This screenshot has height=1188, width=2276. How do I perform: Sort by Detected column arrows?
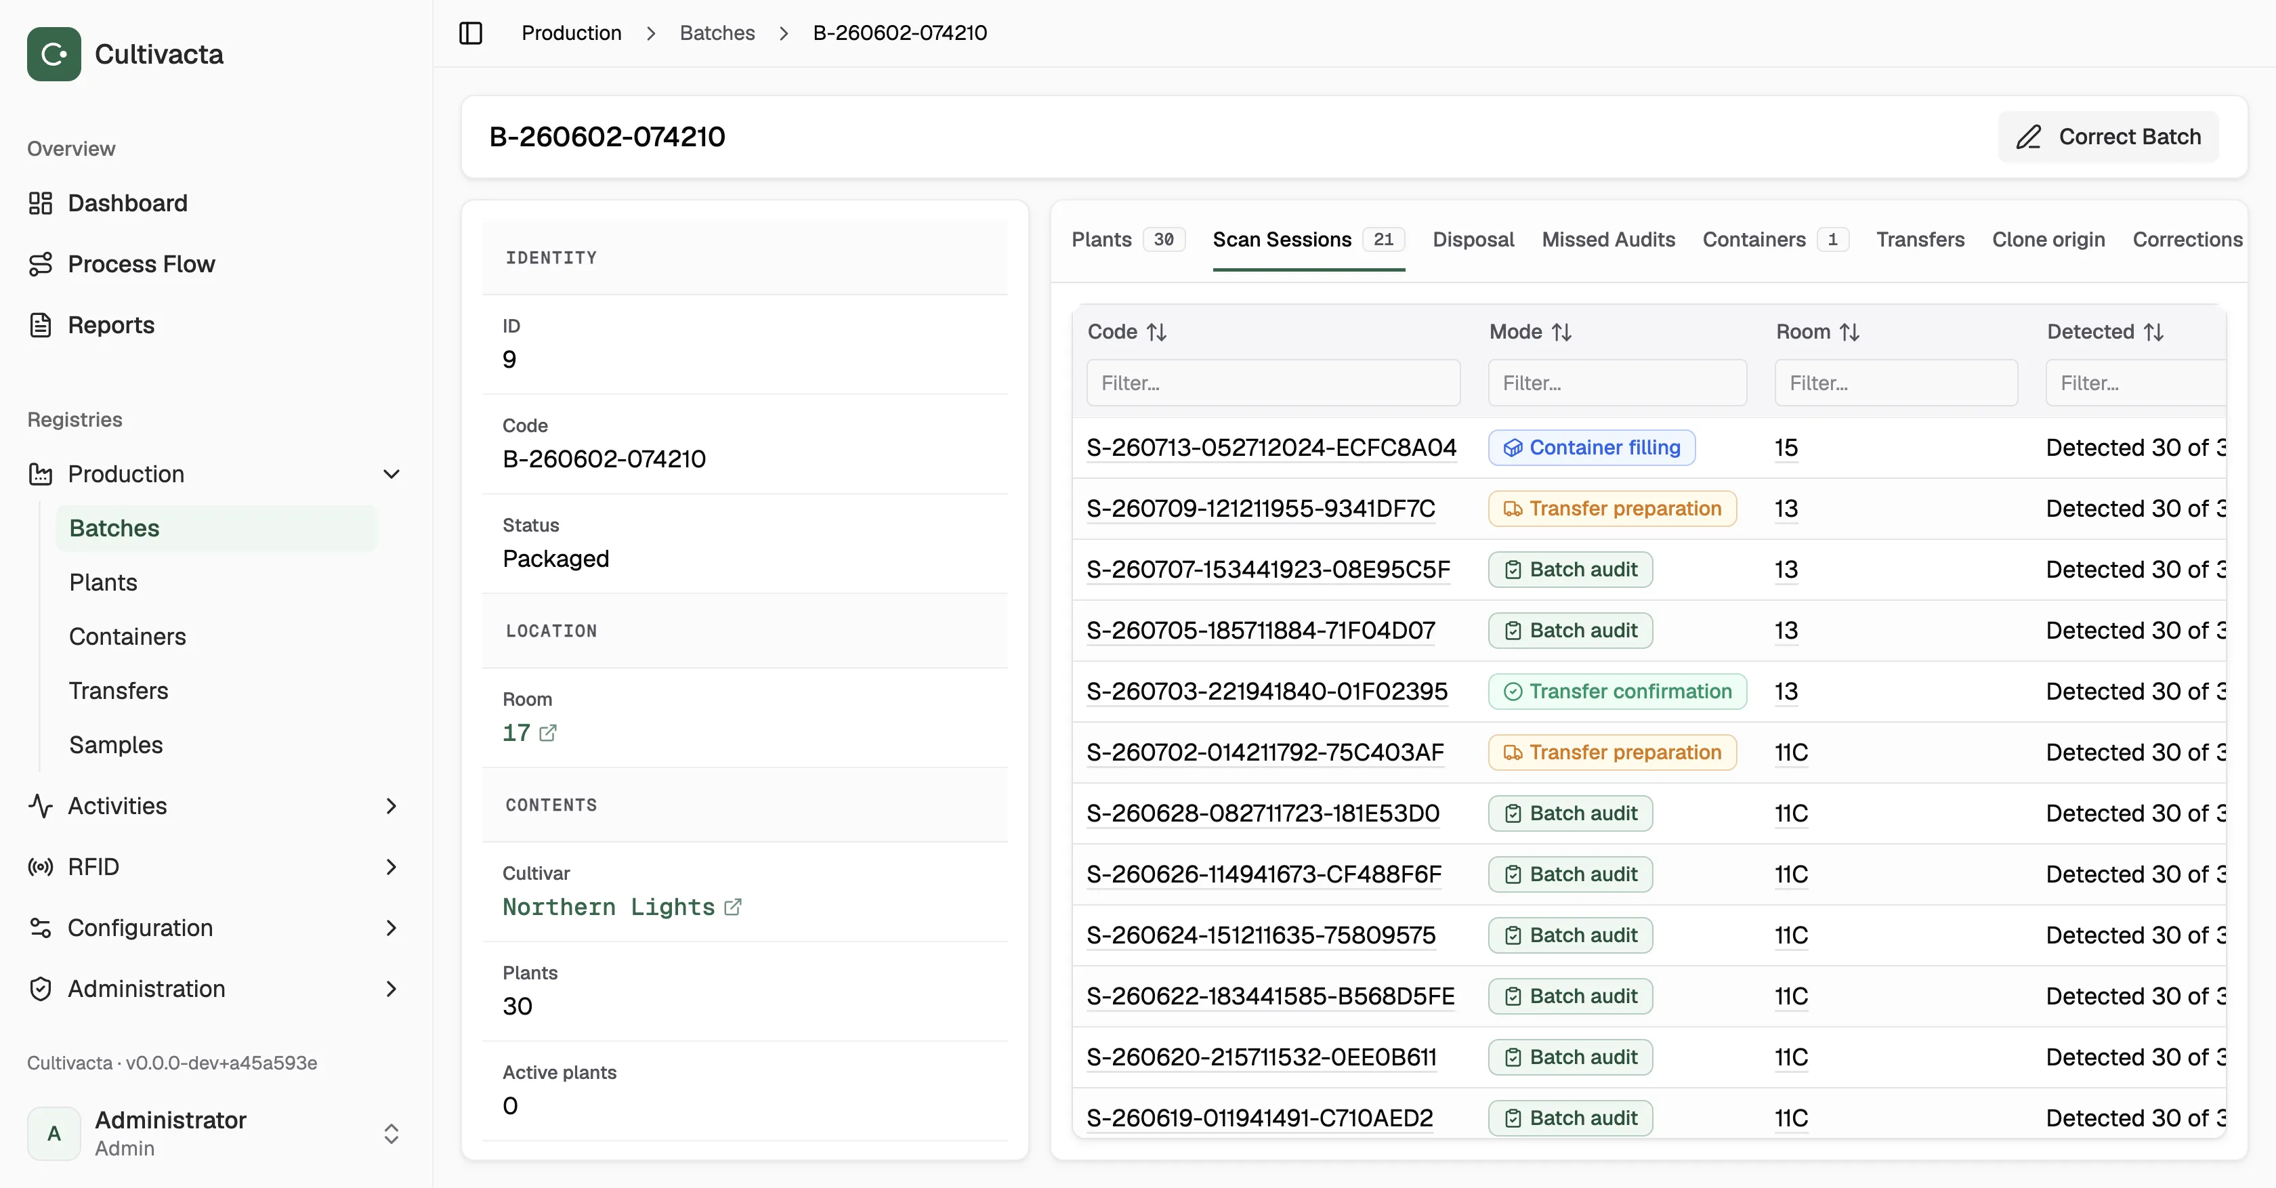tap(2154, 332)
